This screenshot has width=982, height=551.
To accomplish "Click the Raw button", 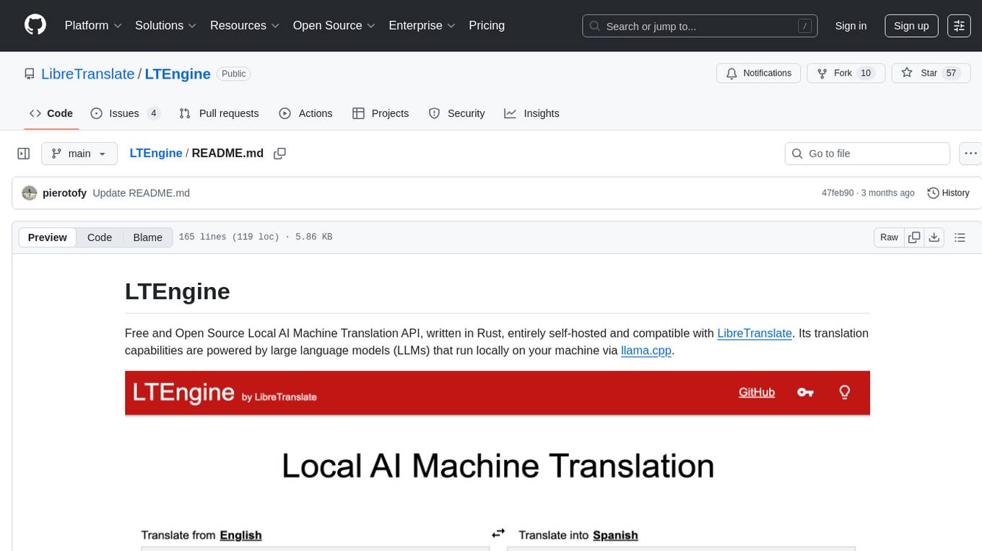I will (889, 237).
